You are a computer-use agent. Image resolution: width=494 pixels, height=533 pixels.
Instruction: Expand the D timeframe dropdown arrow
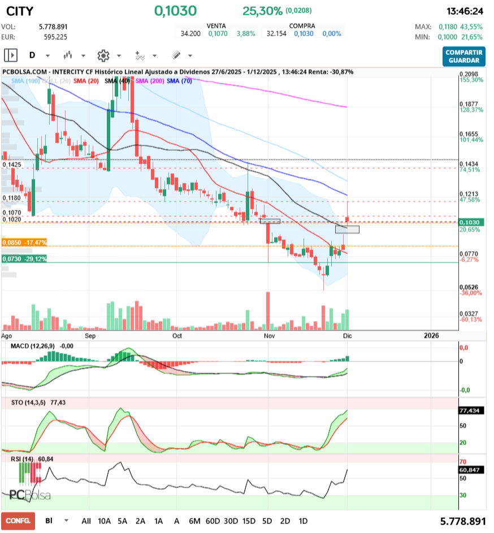point(48,56)
